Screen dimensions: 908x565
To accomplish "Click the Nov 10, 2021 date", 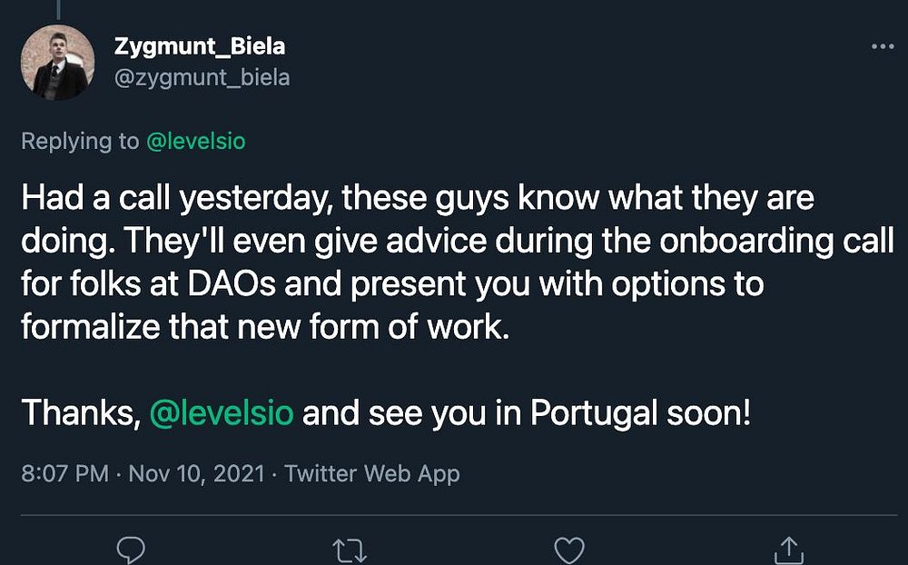I will 196,473.
